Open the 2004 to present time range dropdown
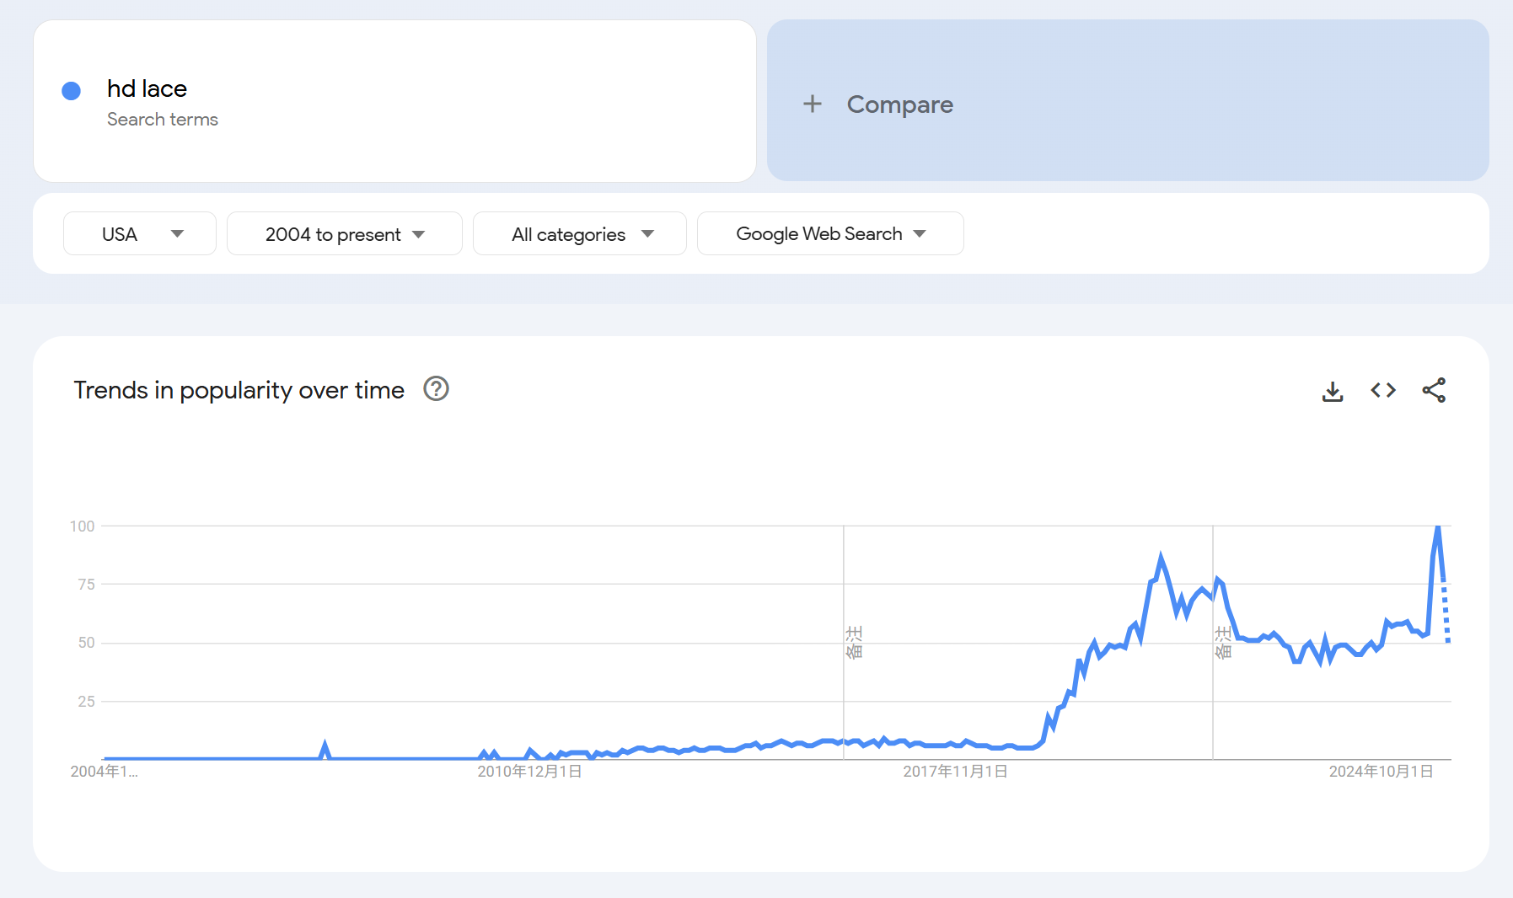1513x898 pixels. (x=344, y=234)
